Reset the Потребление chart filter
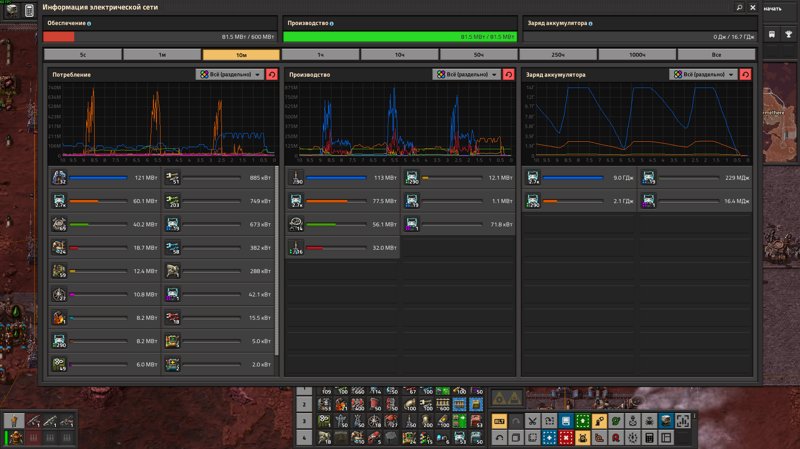Viewport: 800px width, 449px height. 272,75
